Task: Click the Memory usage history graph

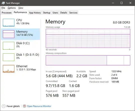Action: tap(88, 38)
